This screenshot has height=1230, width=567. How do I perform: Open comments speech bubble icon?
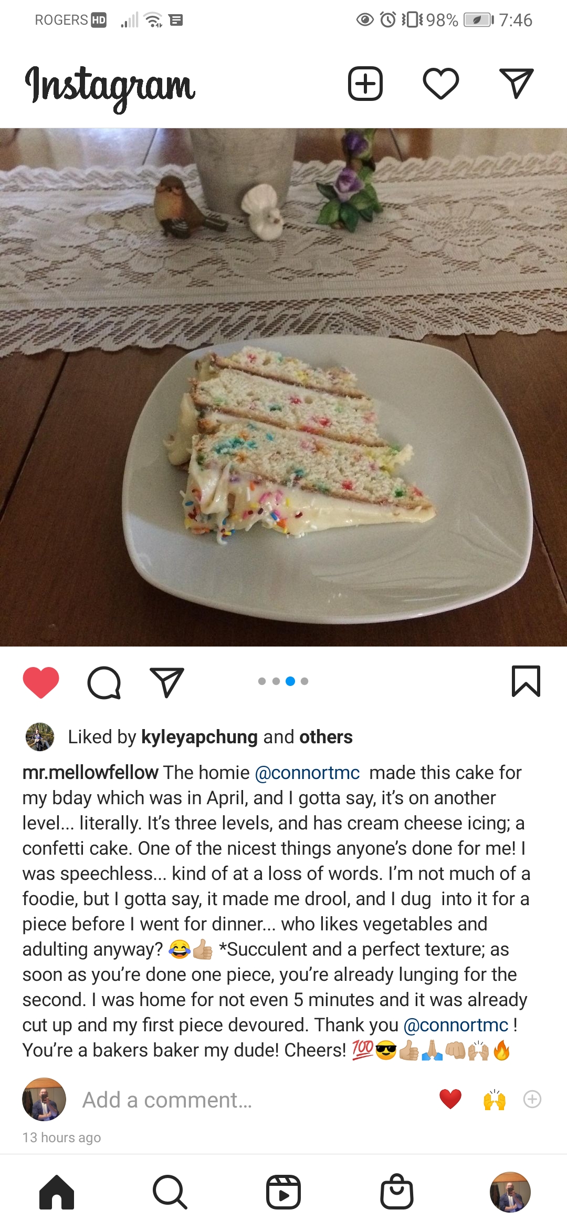click(104, 682)
